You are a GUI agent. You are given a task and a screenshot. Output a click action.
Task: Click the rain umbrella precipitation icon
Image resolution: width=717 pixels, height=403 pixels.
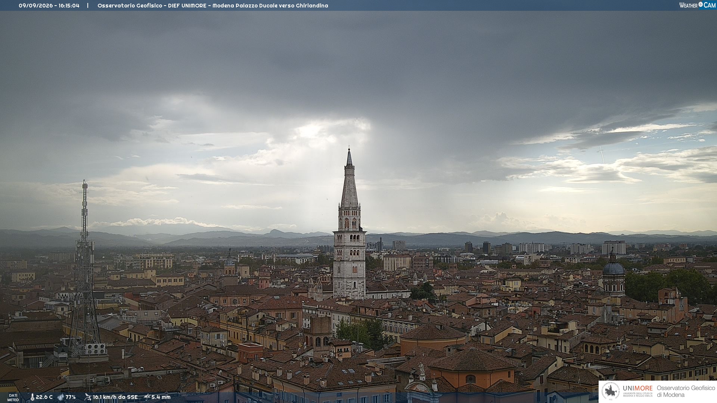coord(147,397)
